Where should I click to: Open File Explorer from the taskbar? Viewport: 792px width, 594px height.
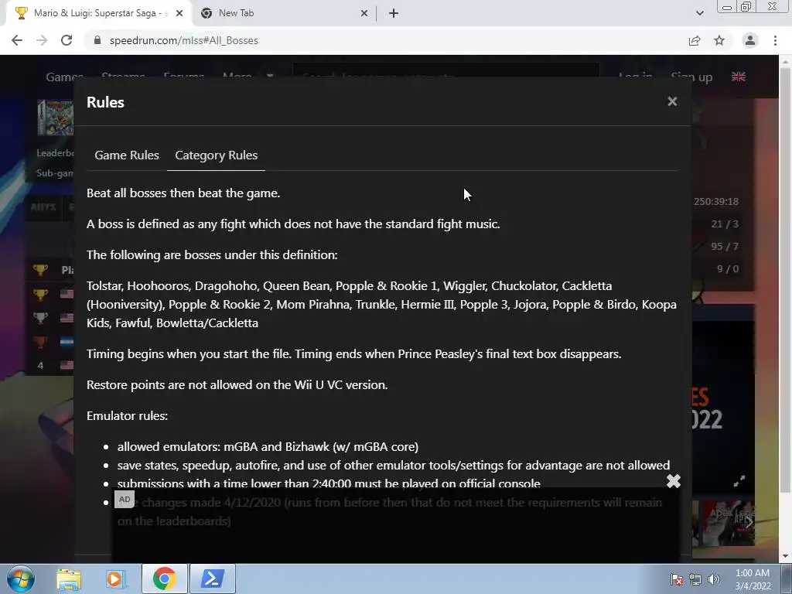69,579
